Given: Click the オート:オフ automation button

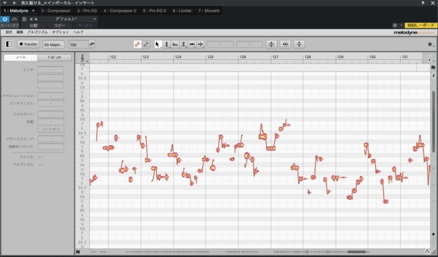Looking at the screenshot, I should pos(9,26).
